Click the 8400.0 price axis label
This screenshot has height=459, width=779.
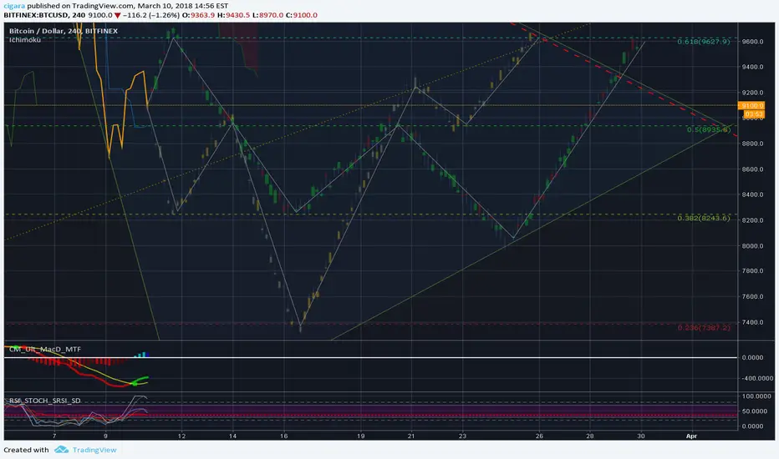tap(752, 194)
